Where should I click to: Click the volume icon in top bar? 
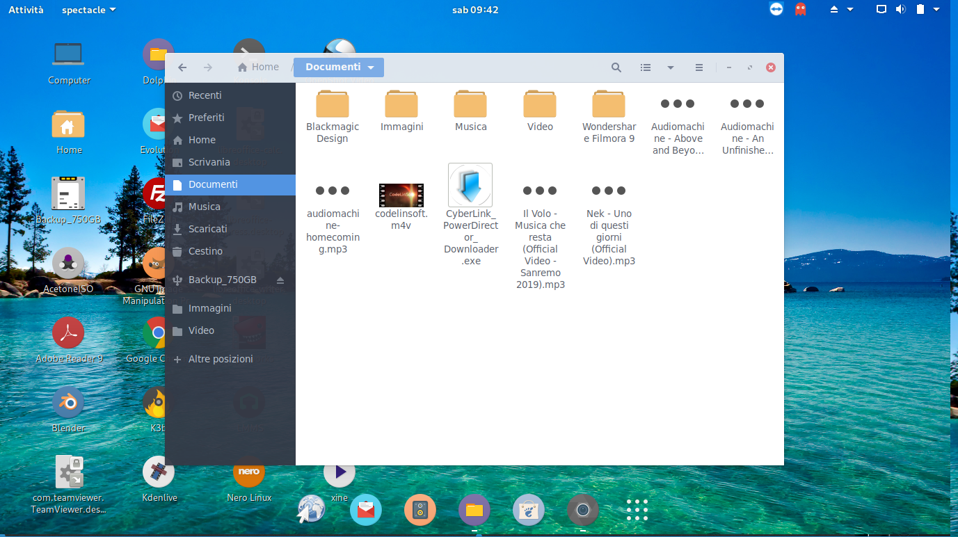click(x=901, y=9)
